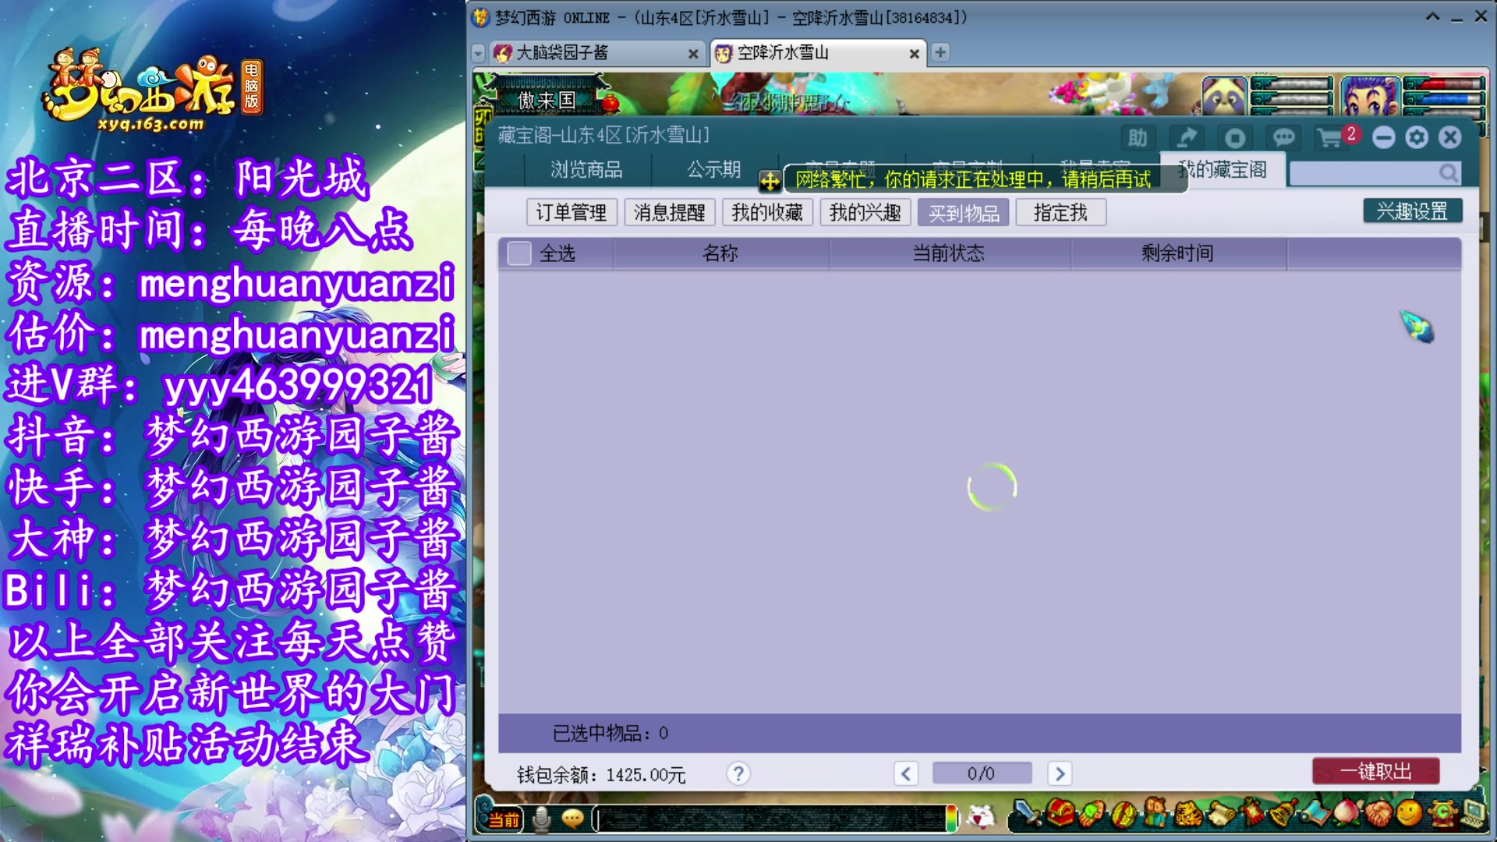The height and width of the screenshot is (842, 1497).
Task: Minimize the 藏宝阁 panel with minus icon
Action: pyautogui.click(x=1383, y=138)
